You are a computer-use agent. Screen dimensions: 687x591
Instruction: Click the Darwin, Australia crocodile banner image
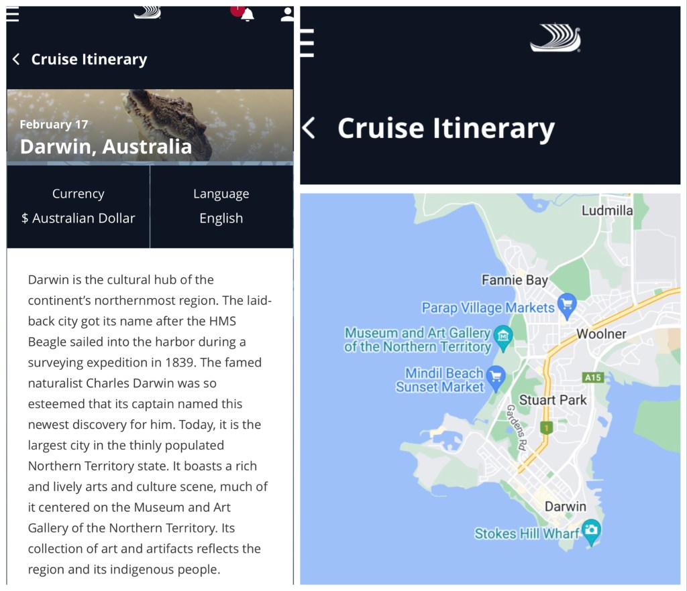click(150, 127)
